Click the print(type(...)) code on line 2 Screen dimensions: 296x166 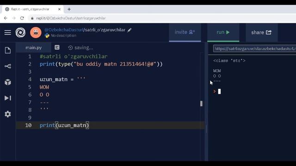click(101, 64)
